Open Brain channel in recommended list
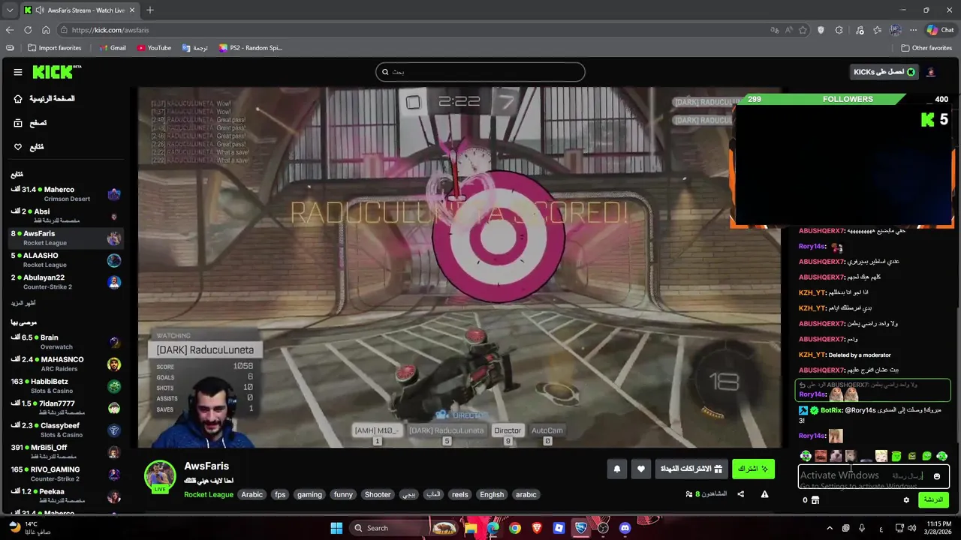Screen dimensions: 961x540 65,342
